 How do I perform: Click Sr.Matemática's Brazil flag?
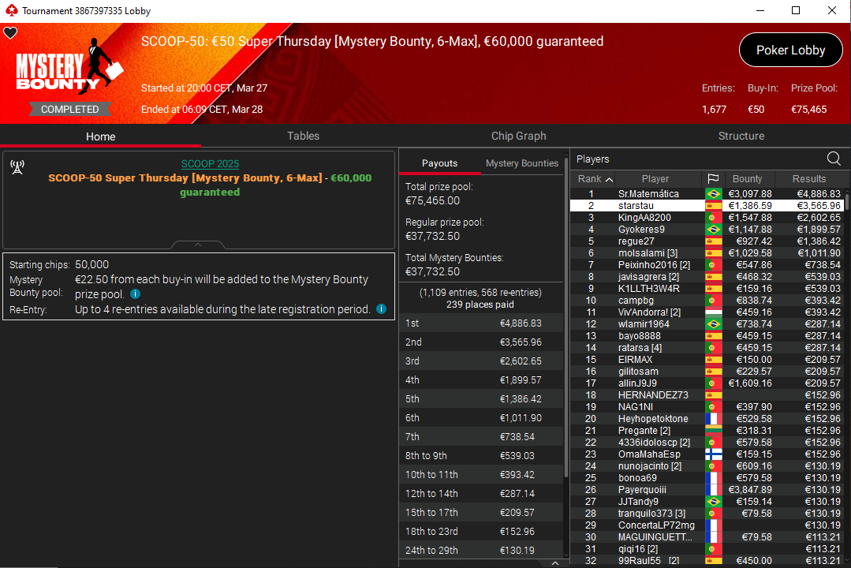(x=713, y=194)
